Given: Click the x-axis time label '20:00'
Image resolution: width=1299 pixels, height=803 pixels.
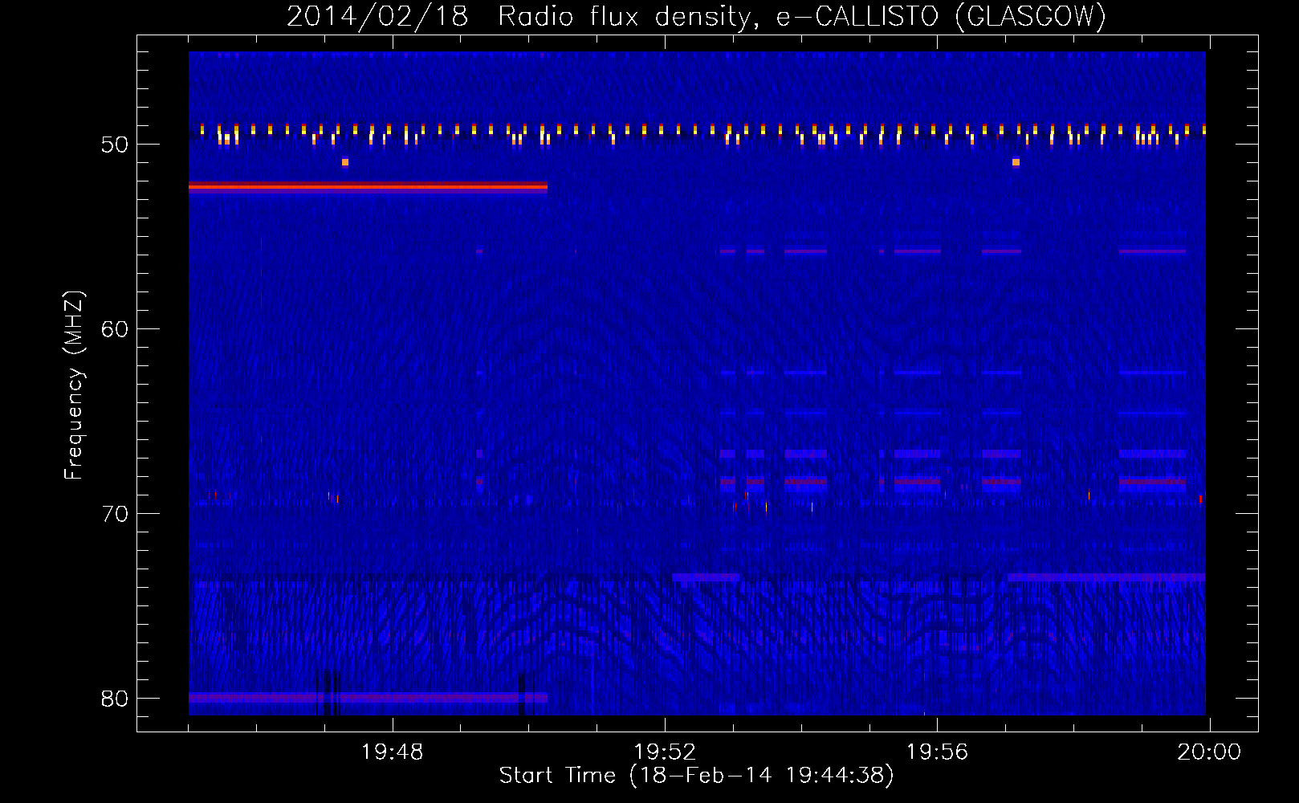Looking at the screenshot, I should 1209,752.
